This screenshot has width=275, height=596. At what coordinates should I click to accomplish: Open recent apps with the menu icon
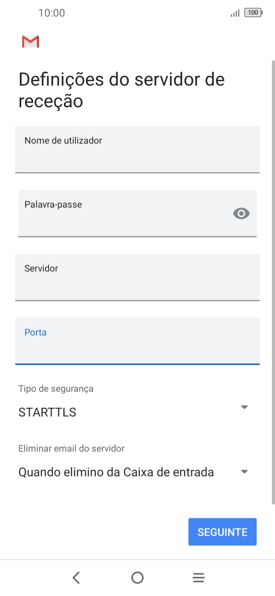tap(198, 577)
